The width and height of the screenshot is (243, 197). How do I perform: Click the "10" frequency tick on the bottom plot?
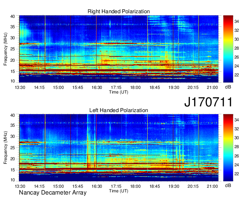[13, 180]
